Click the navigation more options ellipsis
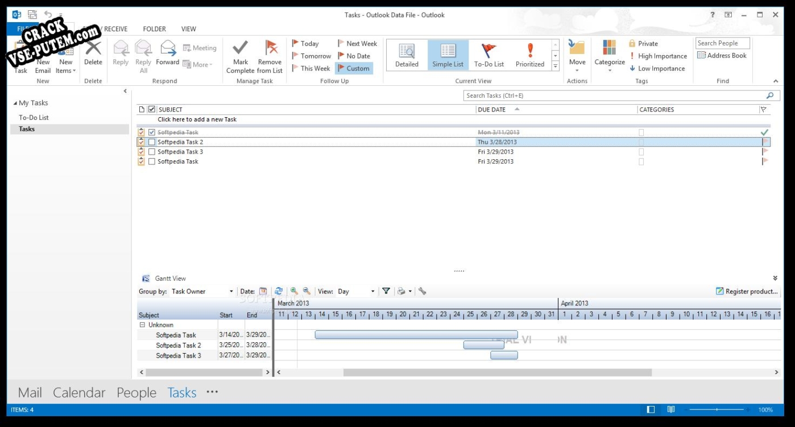 (x=212, y=392)
